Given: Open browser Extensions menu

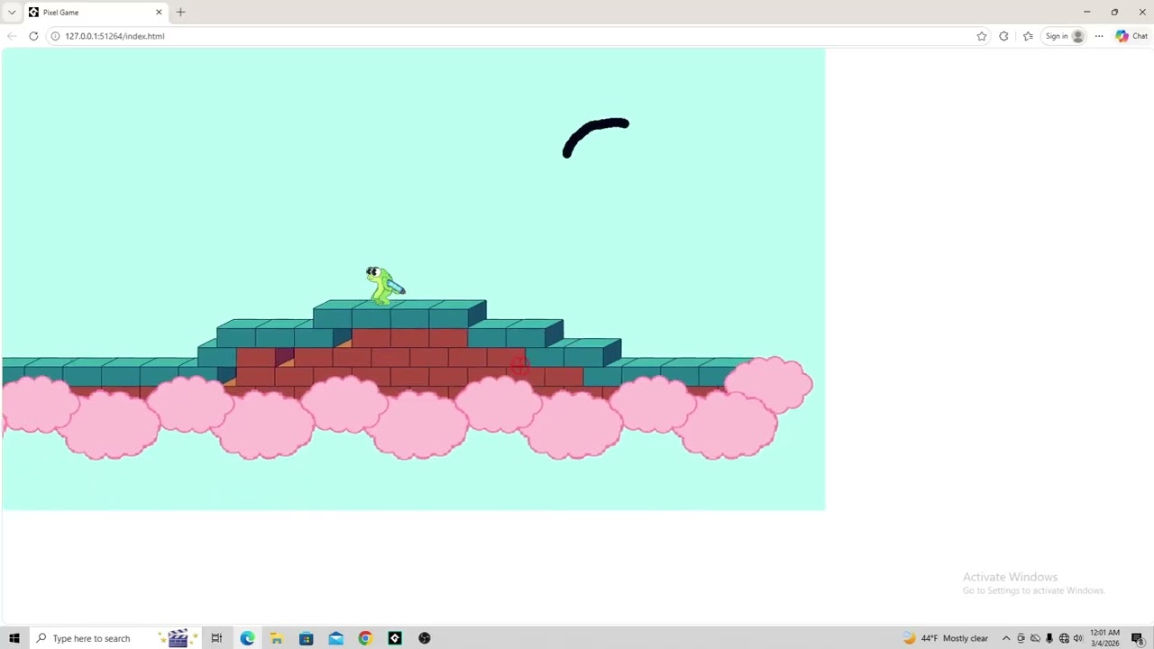Looking at the screenshot, I should [x=1003, y=36].
